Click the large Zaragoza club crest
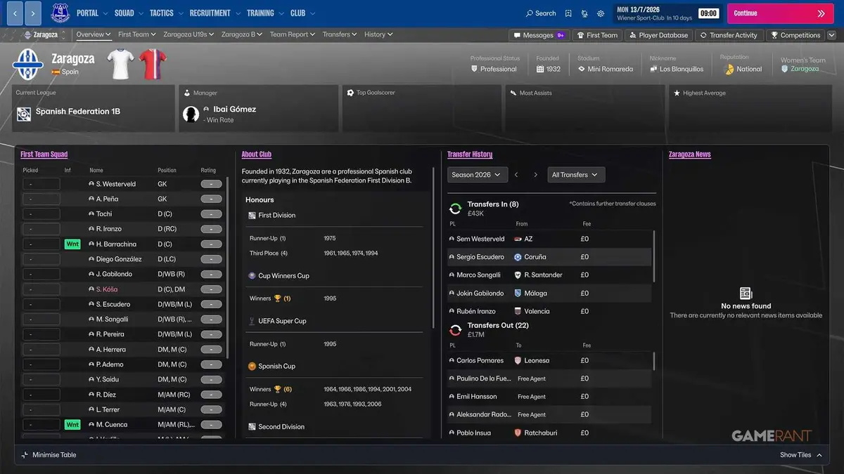Image resolution: width=844 pixels, height=474 pixels. [x=28, y=64]
